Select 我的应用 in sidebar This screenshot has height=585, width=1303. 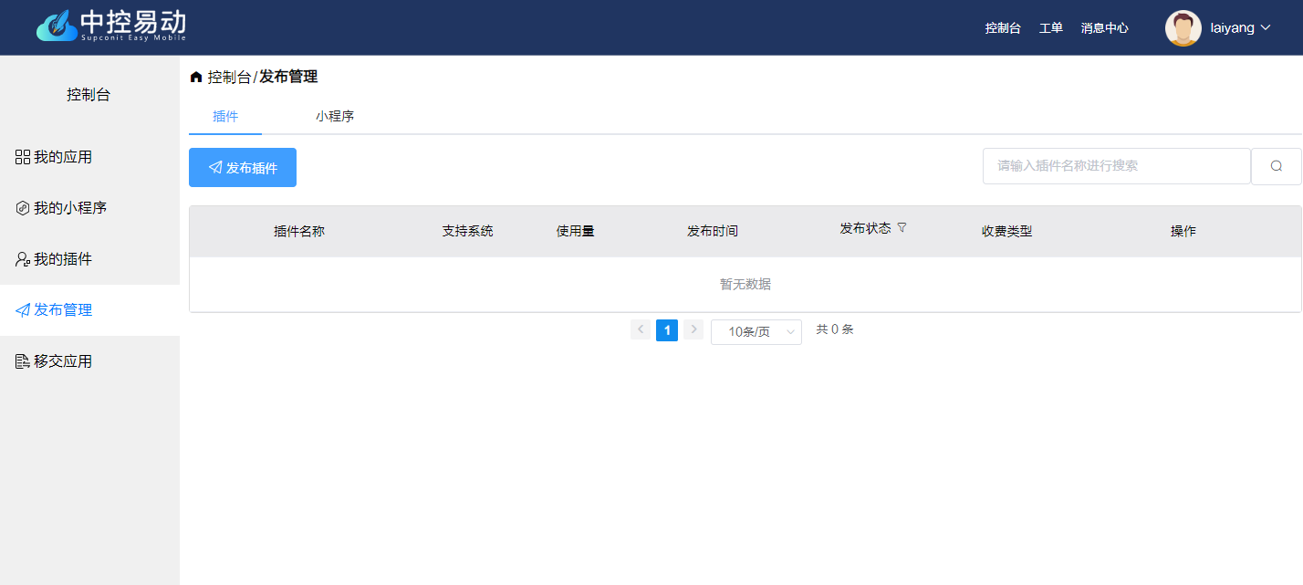pyautogui.click(x=89, y=157)
